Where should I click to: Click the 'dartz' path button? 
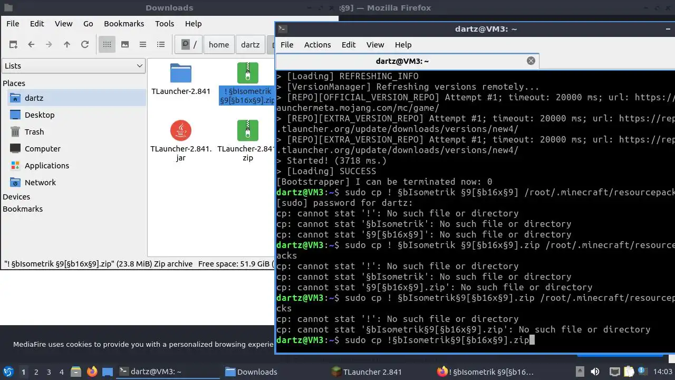[250, 45]
